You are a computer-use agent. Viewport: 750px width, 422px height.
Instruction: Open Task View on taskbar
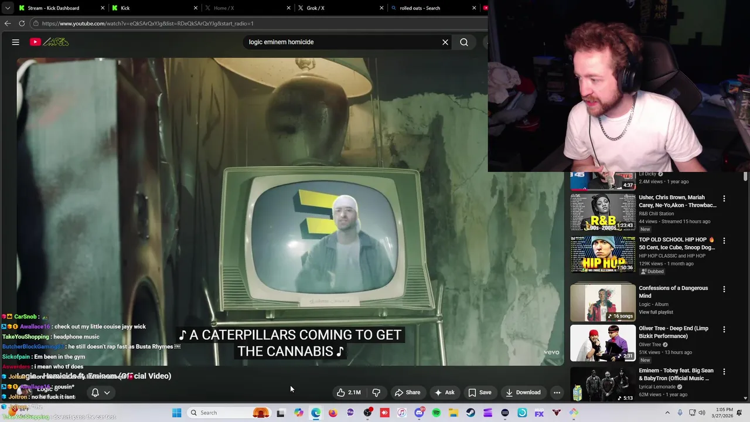(x=281, y=413)
